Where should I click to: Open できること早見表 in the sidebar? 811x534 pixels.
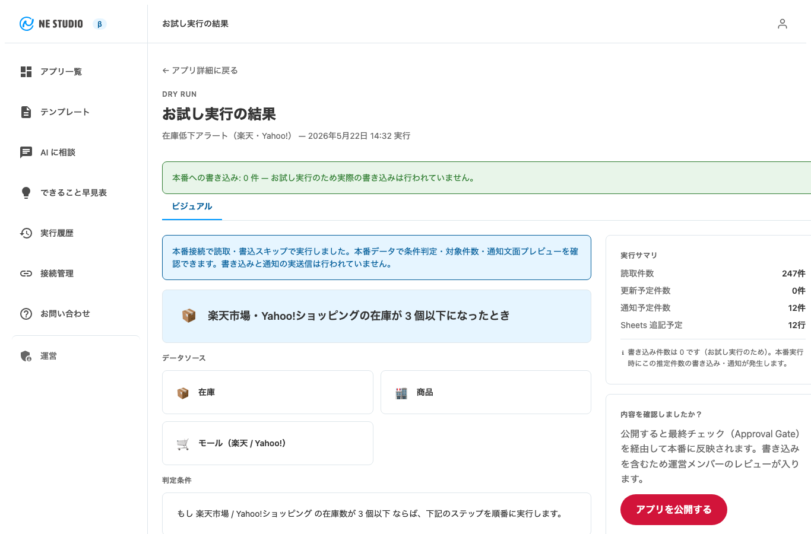click(x=76, y=193)
